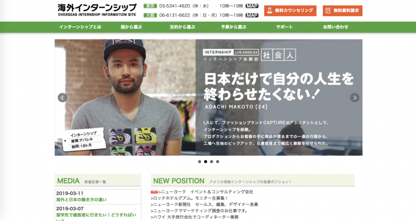Open the 予算から選ぶ navigation menu
416x221 pixels.
[x=233, y=27]
